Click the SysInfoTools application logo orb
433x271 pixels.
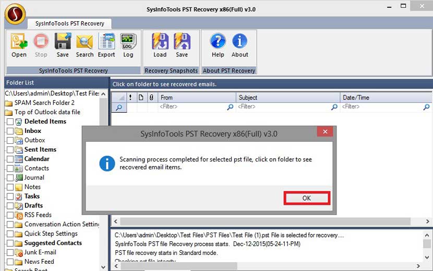15,14
